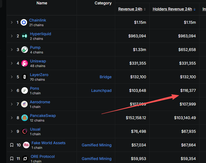Expand the Usual row
This screenshot has height=163, width=206.
pyautogui.click(x=12, y=131)
